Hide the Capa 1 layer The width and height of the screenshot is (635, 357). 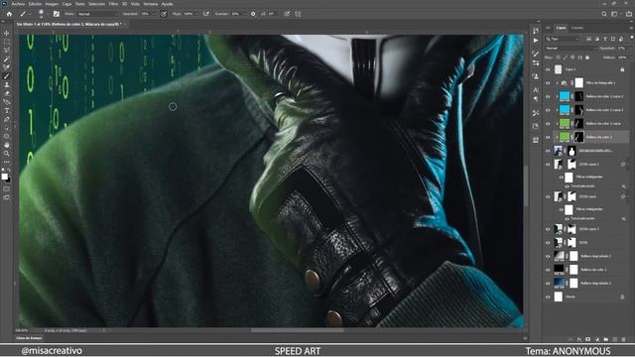(x=548, y=69)
